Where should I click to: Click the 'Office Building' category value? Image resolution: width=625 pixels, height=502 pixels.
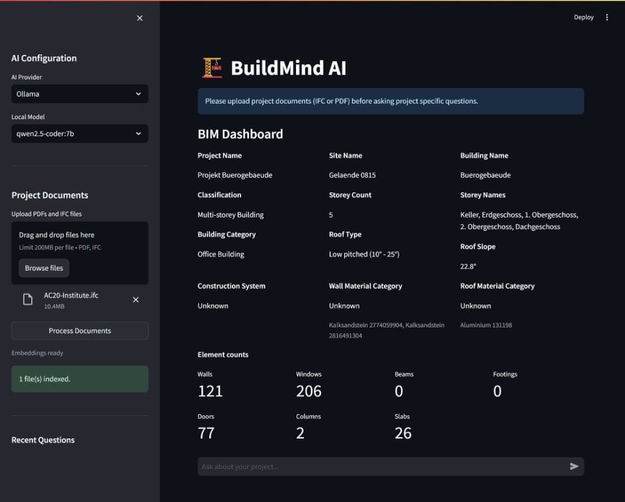[x=221, y=255]
